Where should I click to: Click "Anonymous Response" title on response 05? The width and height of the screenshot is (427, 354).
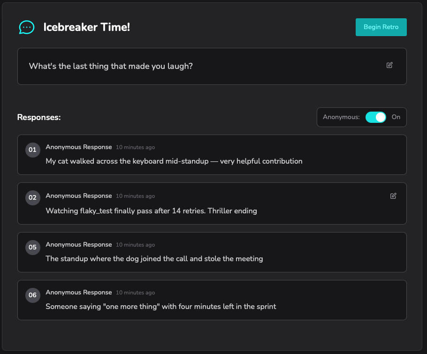79,244
